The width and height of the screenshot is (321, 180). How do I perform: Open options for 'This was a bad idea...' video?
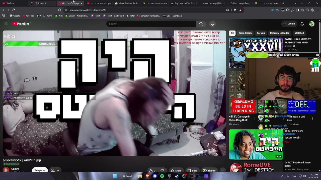312,118
